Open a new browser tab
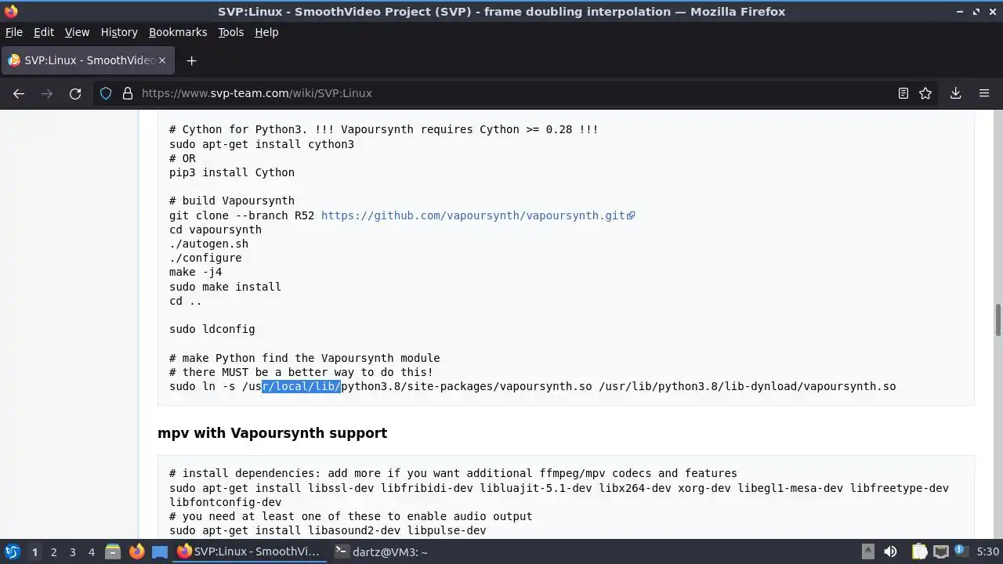The height and width of the screenshot is (564, 1003). (191, 60)
